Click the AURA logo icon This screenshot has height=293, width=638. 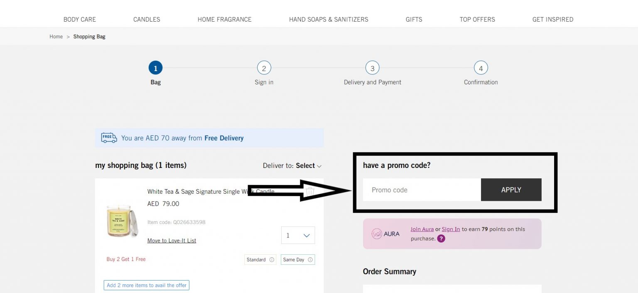(377, 234)
